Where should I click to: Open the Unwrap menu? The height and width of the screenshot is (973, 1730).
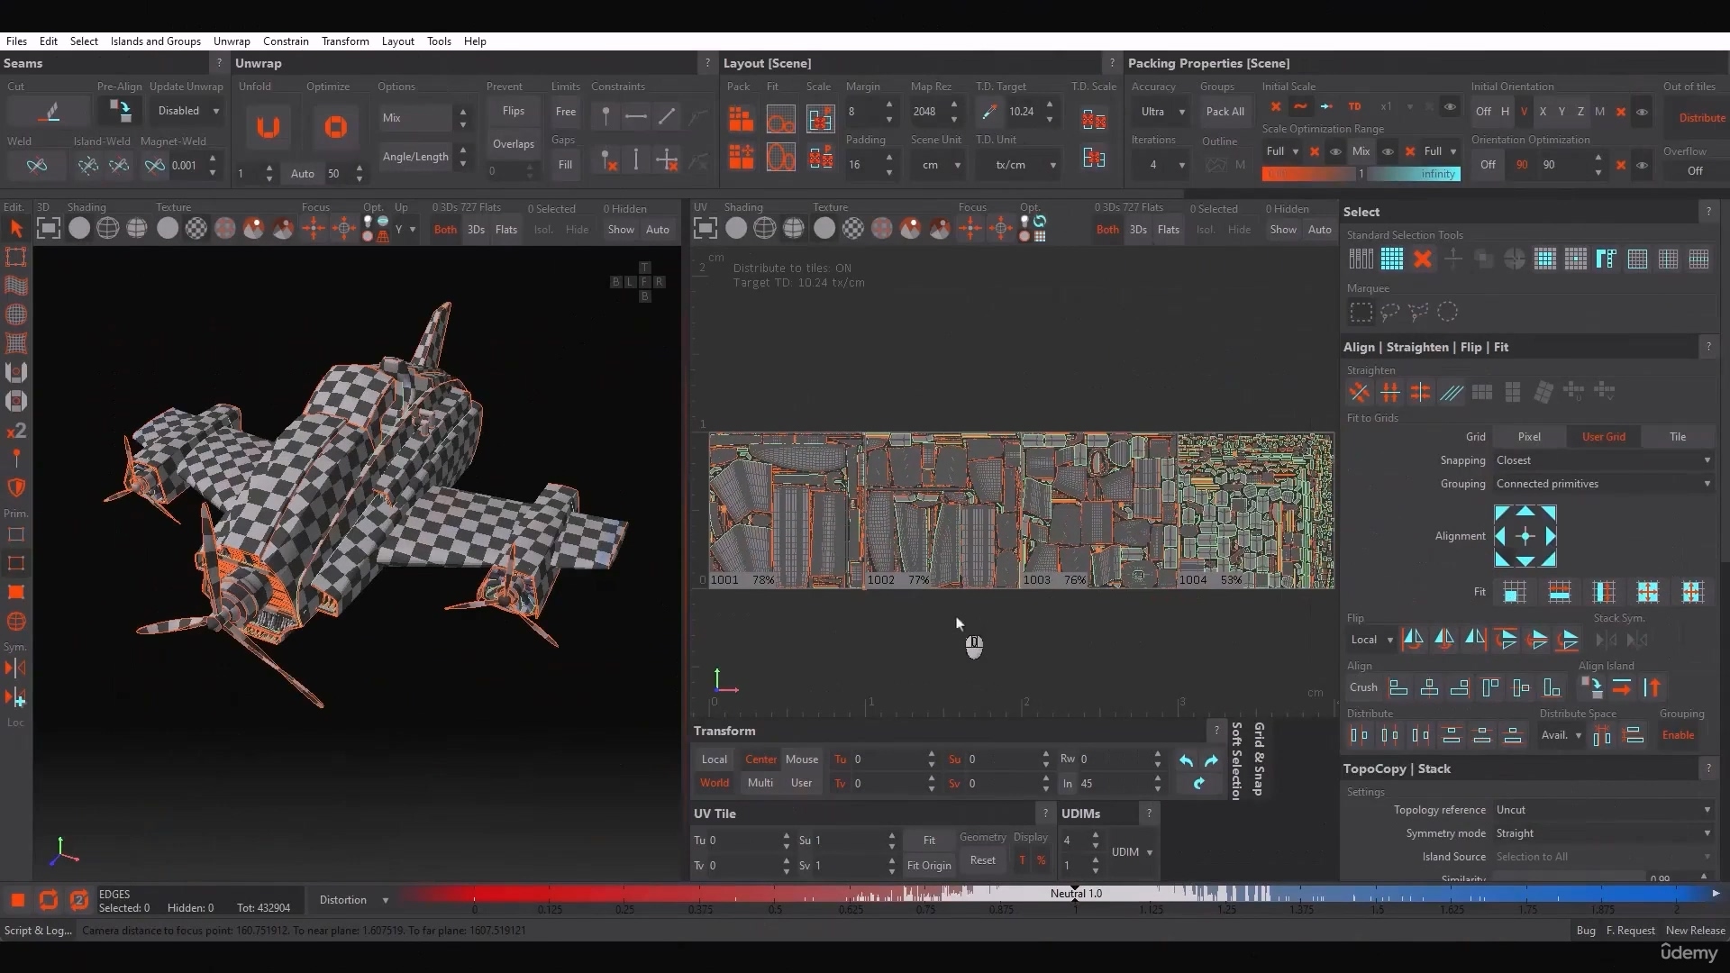point(232,41)
